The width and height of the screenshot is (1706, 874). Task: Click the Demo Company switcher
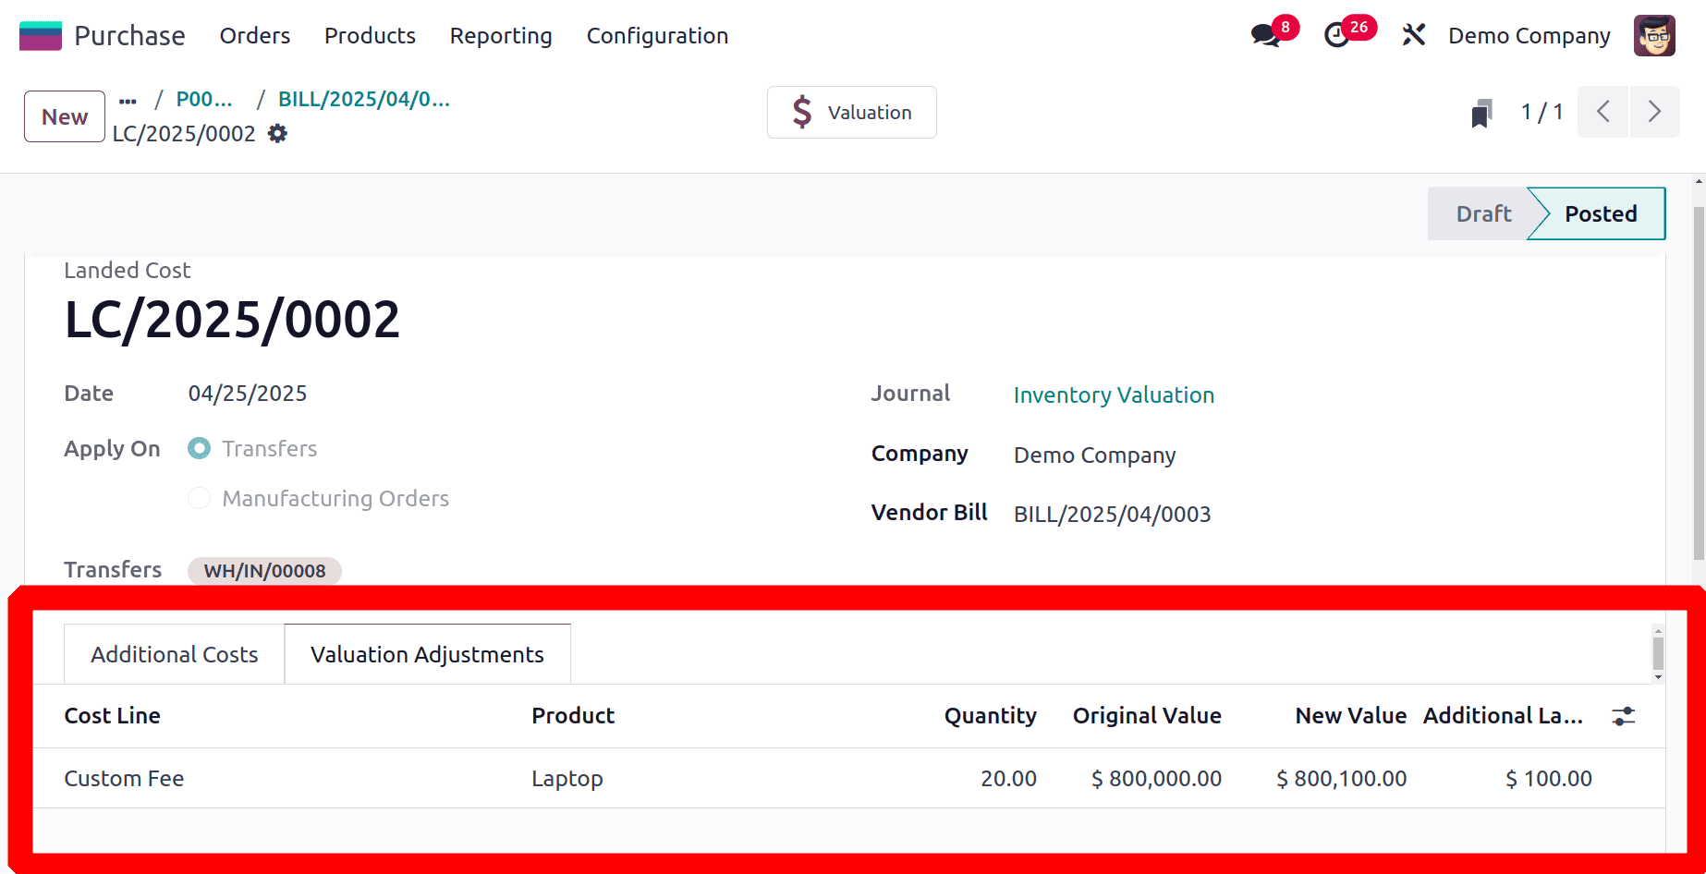click(x=1529, y=36)
